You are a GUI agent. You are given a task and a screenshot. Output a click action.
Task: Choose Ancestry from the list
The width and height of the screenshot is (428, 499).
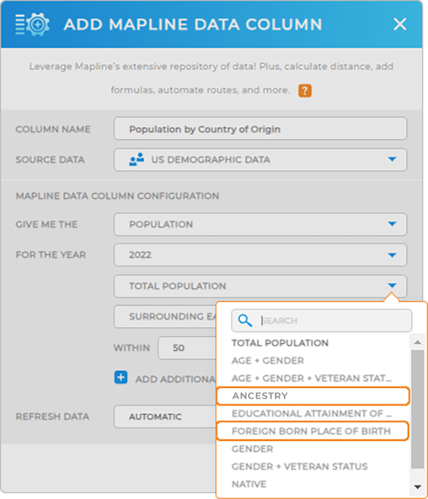313,396
